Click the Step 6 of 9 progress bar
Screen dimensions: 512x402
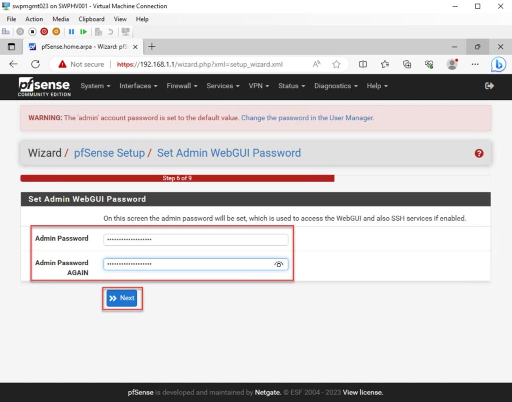tap(177, 178)
